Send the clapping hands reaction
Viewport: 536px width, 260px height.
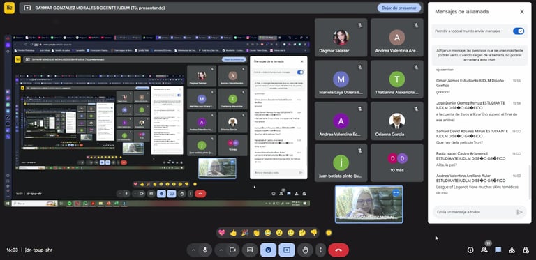tap(256, 233)
